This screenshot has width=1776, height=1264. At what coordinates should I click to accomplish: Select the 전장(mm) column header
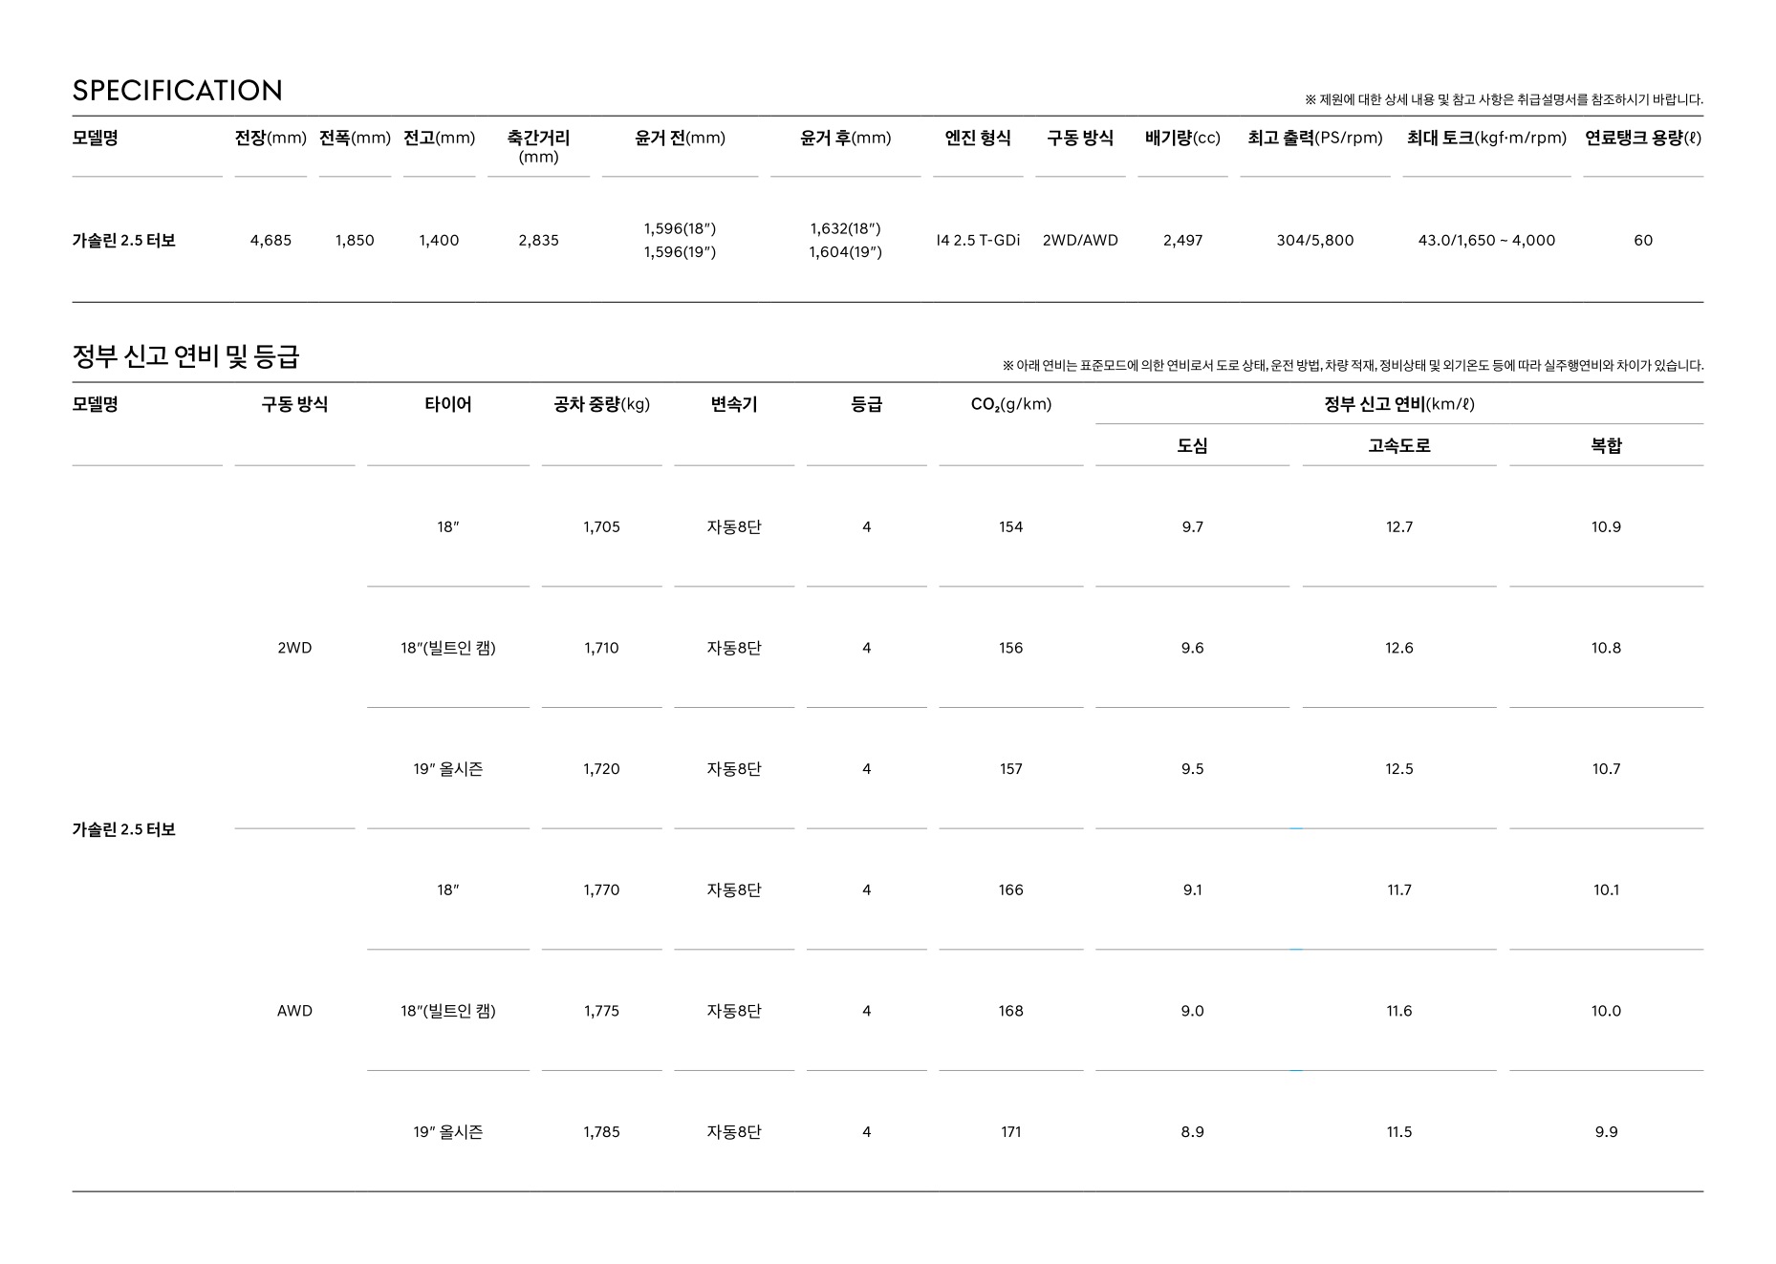click(x=271, y=139)
